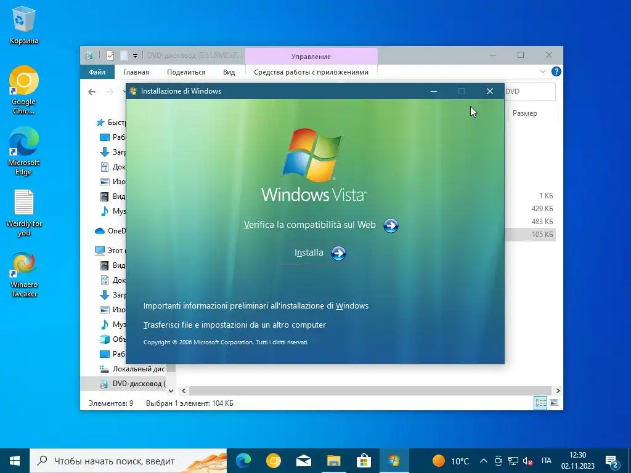Click the Installa text label
This screenshot has height=473, width=631.
point(309,253)
